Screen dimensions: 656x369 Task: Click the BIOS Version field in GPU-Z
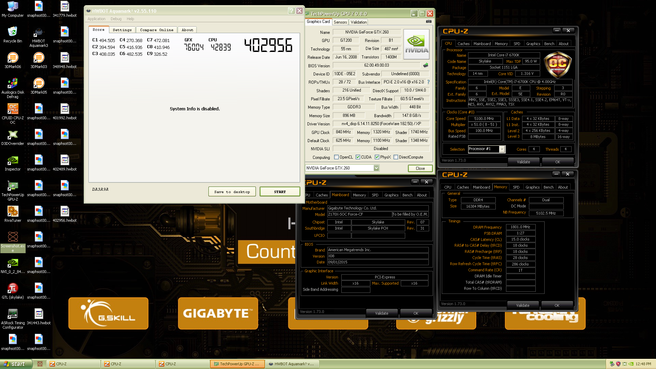point(377,65)
